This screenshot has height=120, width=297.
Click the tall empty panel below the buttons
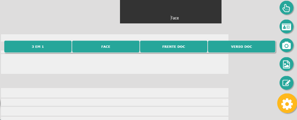(x=115, y=64)
